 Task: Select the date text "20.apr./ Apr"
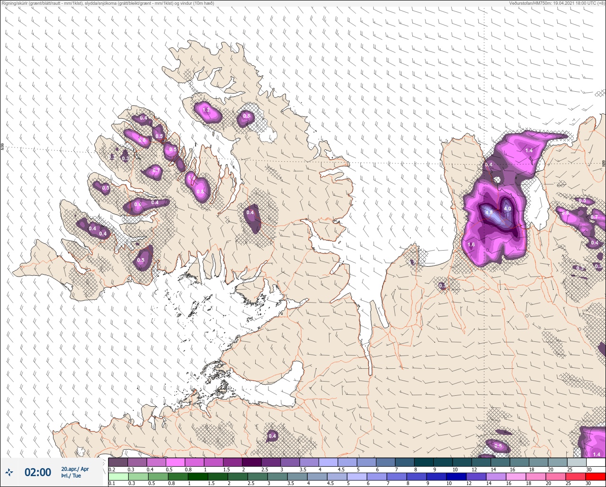tap(75, 469)
